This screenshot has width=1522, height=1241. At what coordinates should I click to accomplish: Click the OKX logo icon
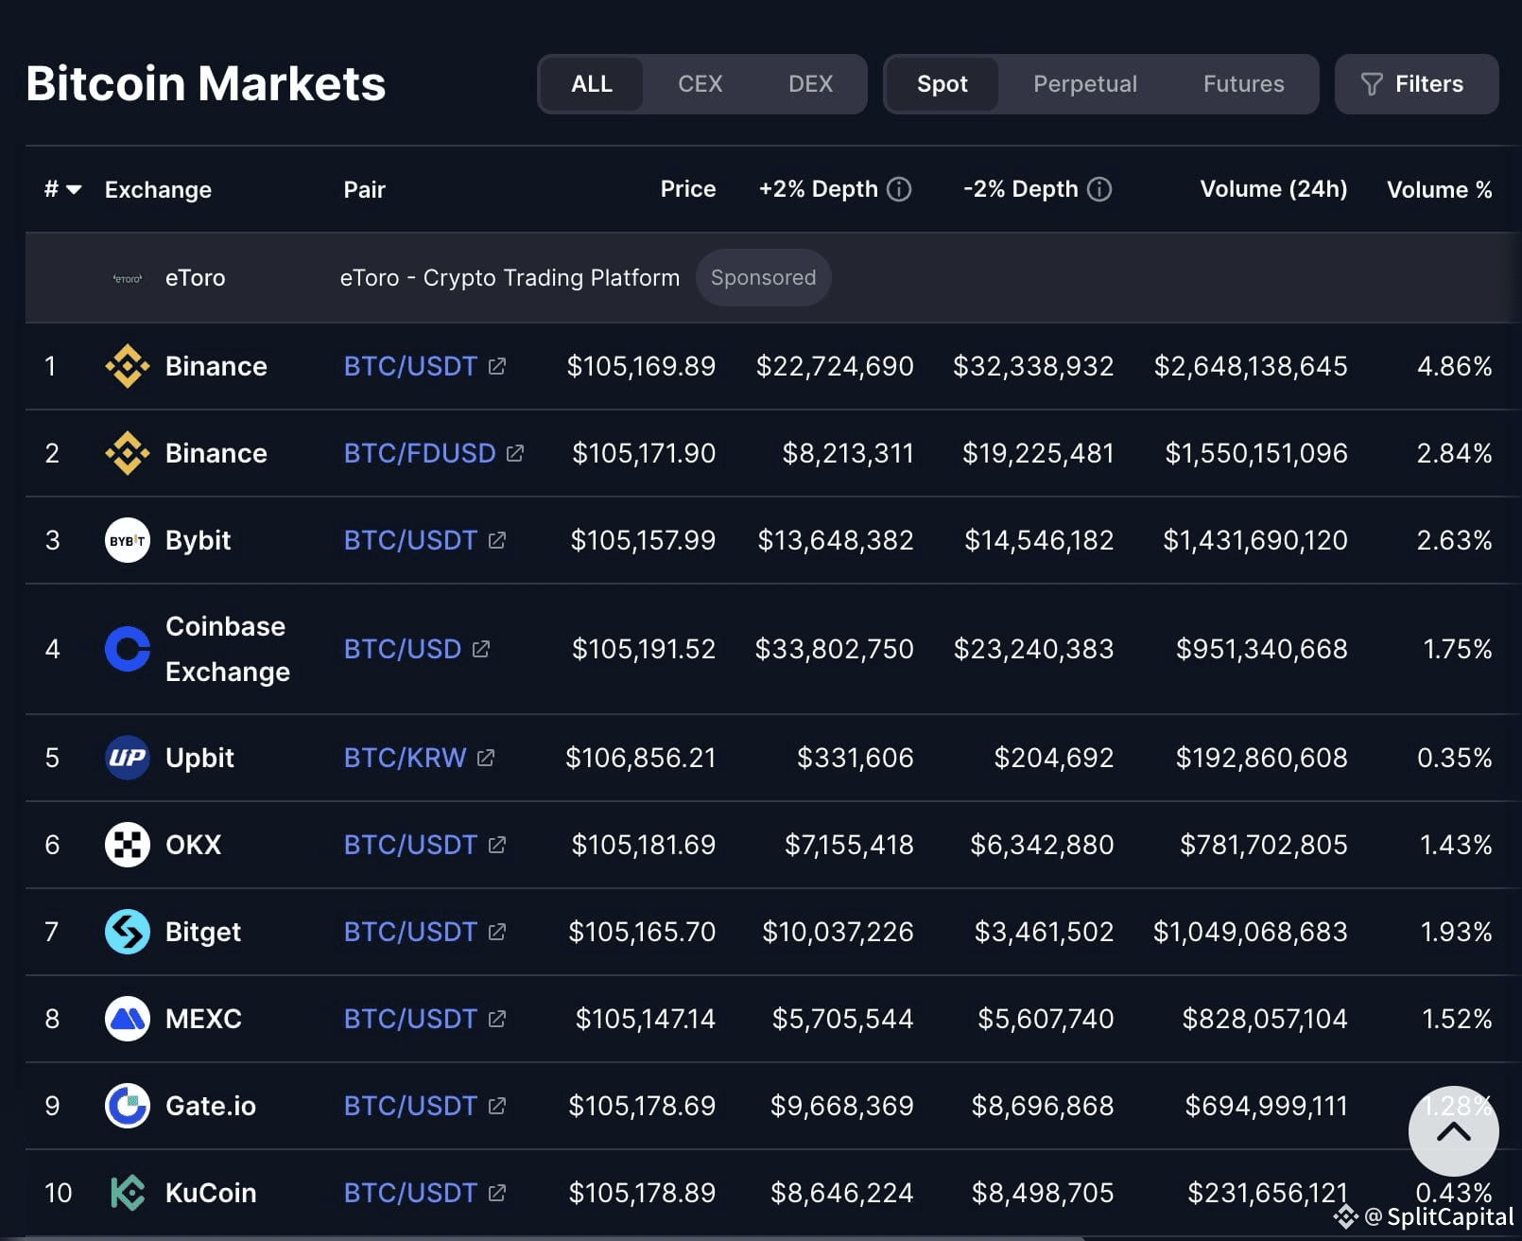click(x=128, y=845)
